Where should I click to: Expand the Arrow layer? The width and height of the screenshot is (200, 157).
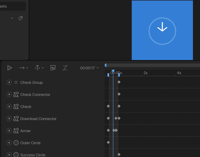pyautogui.click(x=9, y=131)
